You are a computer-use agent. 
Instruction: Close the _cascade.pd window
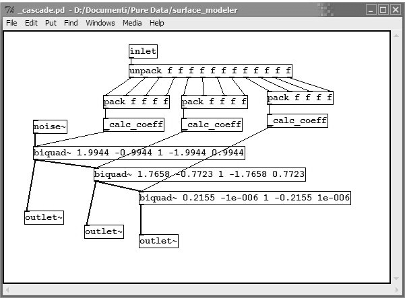point(396,10)
